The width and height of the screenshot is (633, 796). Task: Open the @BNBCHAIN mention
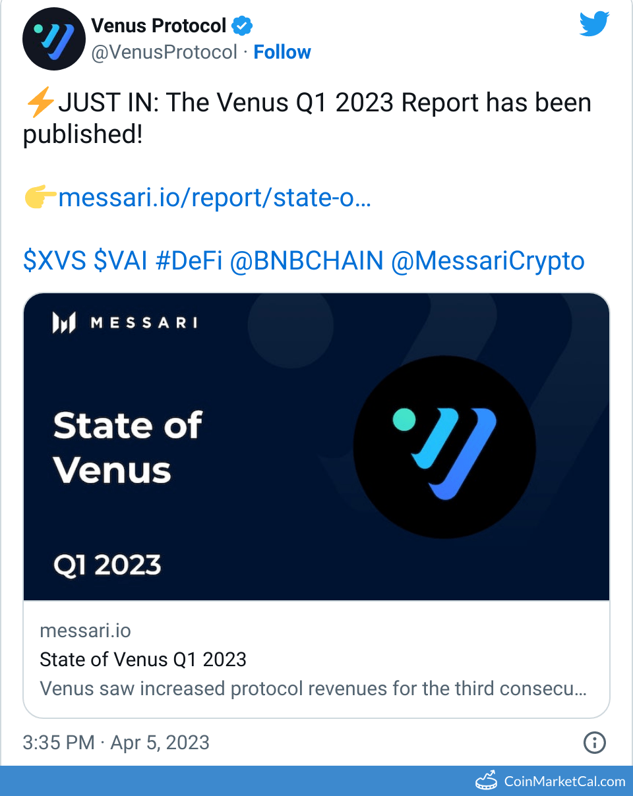click(x=307, y=261)
